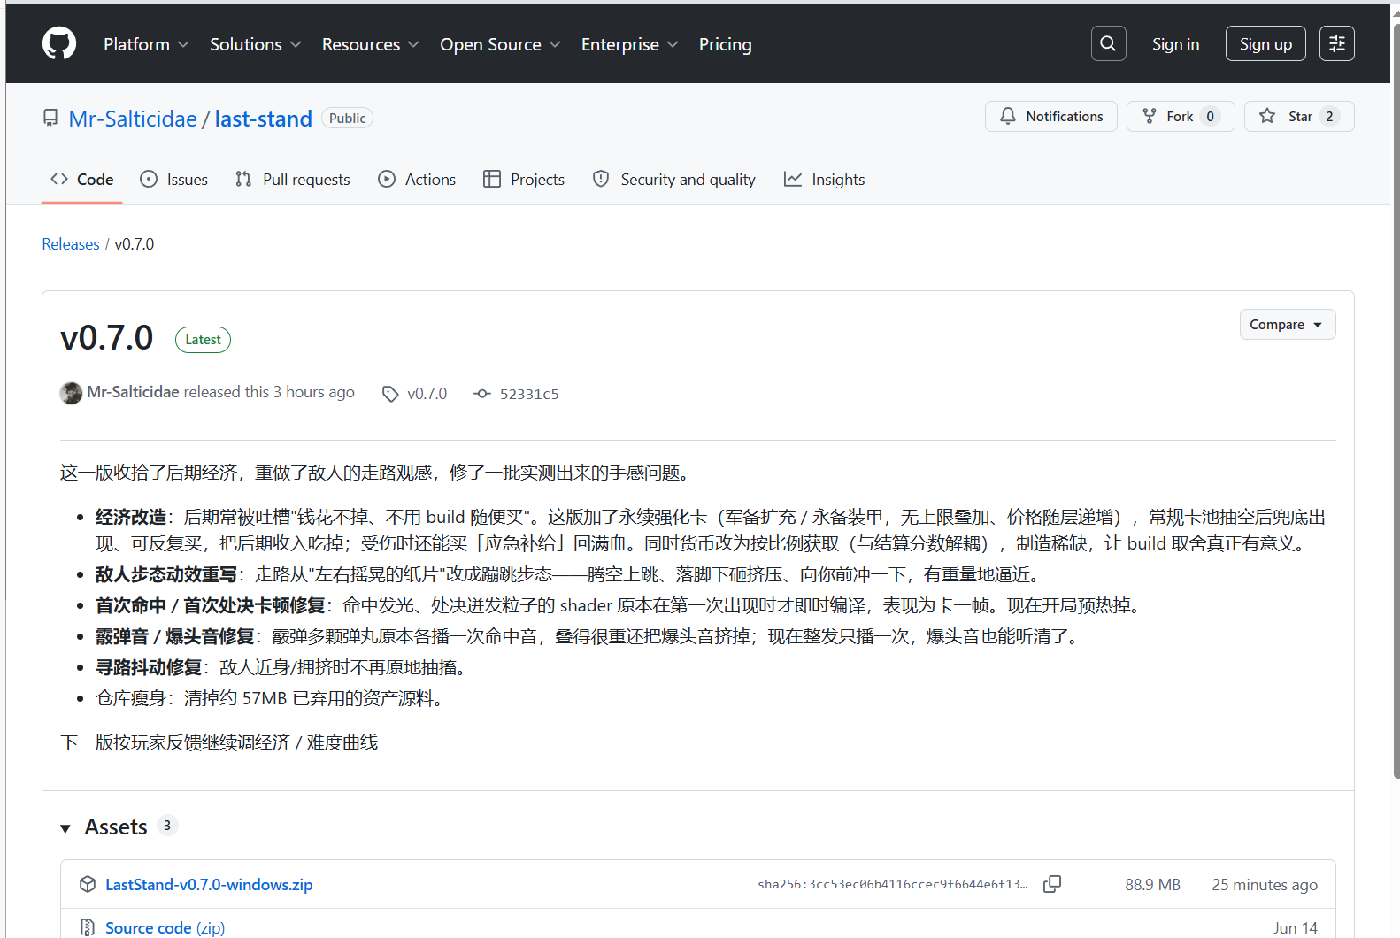1400x938 pixels.
Task: Click the package icon beside LastStand-v0.7.0-windows.zip
Action: point(88,884)
